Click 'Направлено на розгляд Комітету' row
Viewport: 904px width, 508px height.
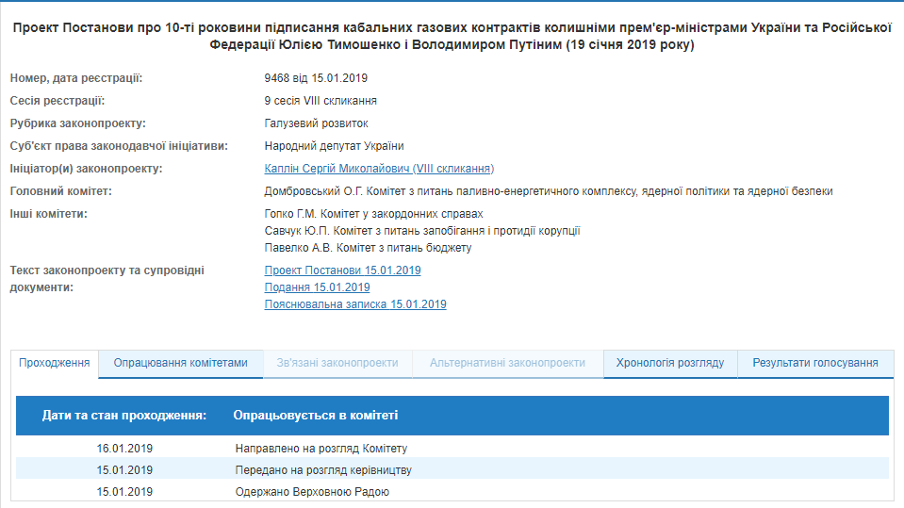[x=452, y=449]
